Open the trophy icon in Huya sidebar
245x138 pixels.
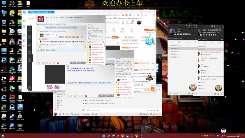pyautogui.click(x=29, y=59)
